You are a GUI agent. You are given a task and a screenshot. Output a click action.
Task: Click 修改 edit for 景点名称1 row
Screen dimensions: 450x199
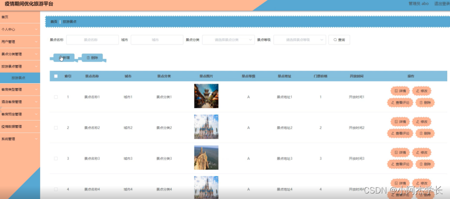[x=422, y=91]
